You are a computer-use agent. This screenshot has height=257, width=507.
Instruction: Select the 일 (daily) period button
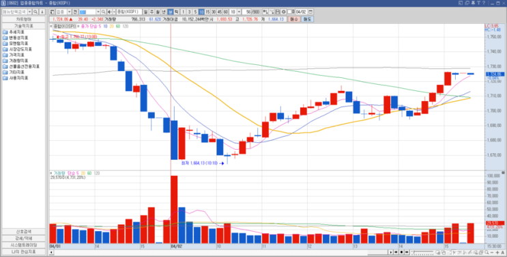pos(146,12)
